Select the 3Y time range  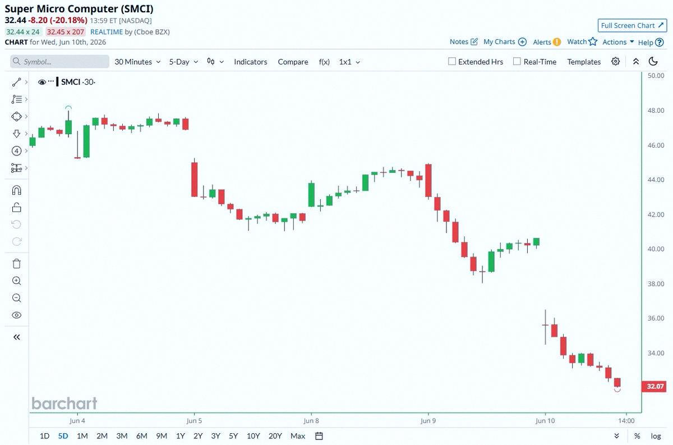point(215,436)
